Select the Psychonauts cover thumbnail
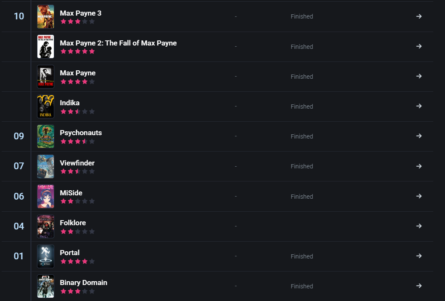The image size is (445, 301). [x=45, y=136]
